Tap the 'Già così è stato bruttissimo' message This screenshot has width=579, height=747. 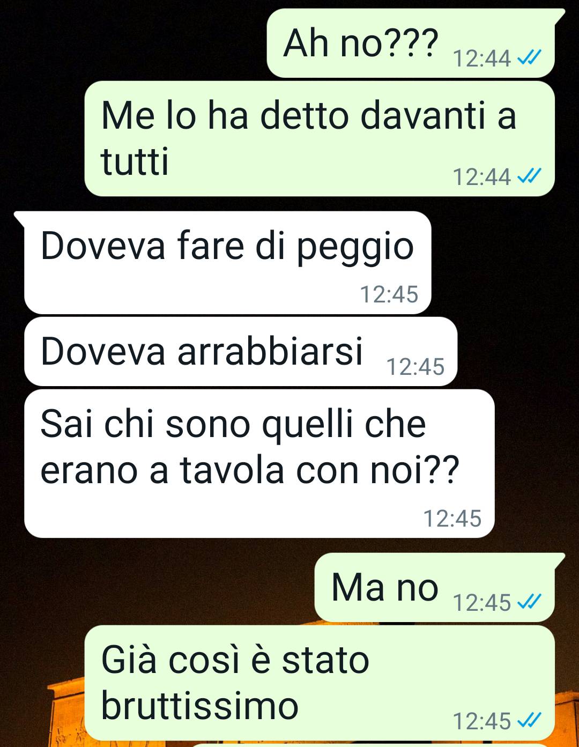pyautogui.click(x=320, y=683)
